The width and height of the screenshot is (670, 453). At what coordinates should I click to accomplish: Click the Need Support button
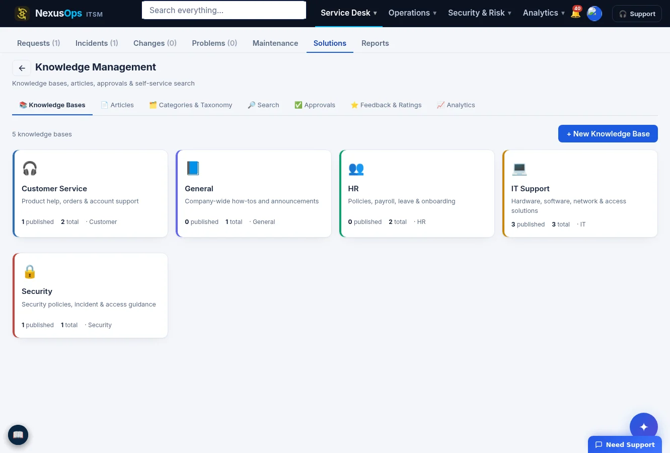(625, 444)
